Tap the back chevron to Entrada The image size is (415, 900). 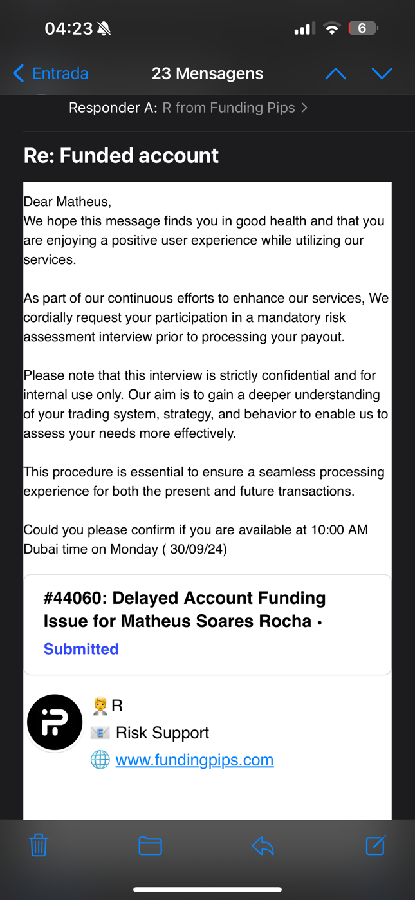[19, 73]
